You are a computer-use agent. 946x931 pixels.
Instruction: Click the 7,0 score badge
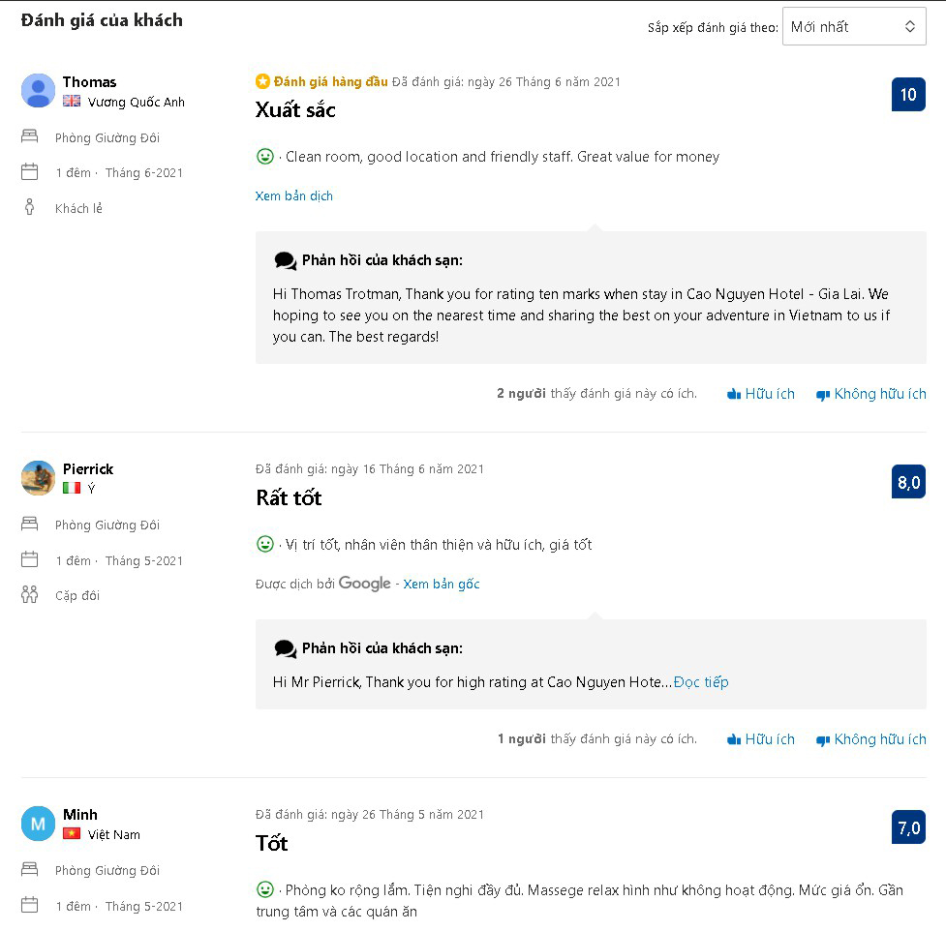click(x=908, y=827)
